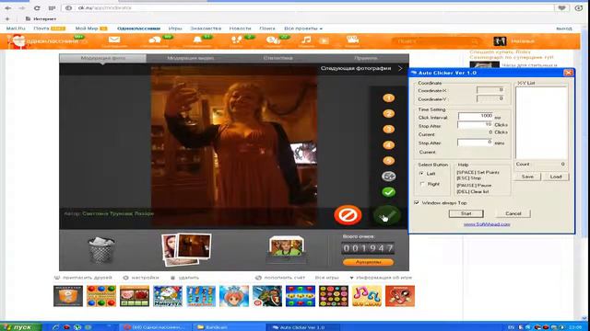This screenshot has width=590, height=331.
Task: Rate the photo with score 5
Action: (388, 161)
